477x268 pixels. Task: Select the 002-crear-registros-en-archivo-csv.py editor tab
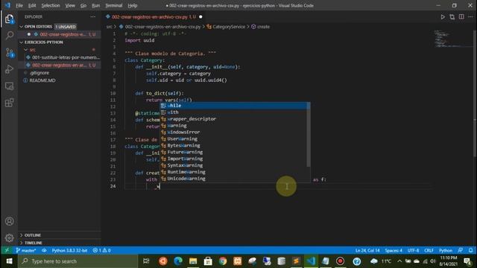(154, 16)
